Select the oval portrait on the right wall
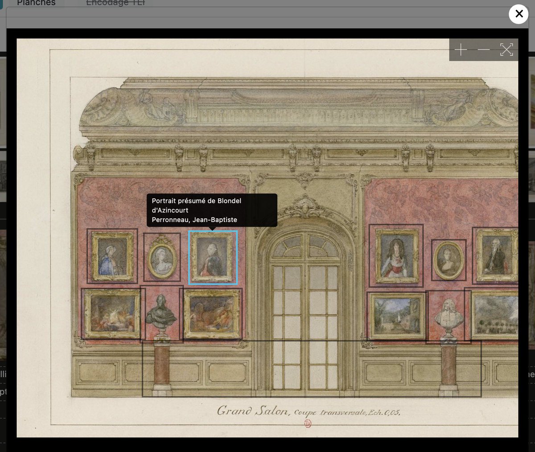The width and height of the screenshot is (535, 452). [449, 260]
